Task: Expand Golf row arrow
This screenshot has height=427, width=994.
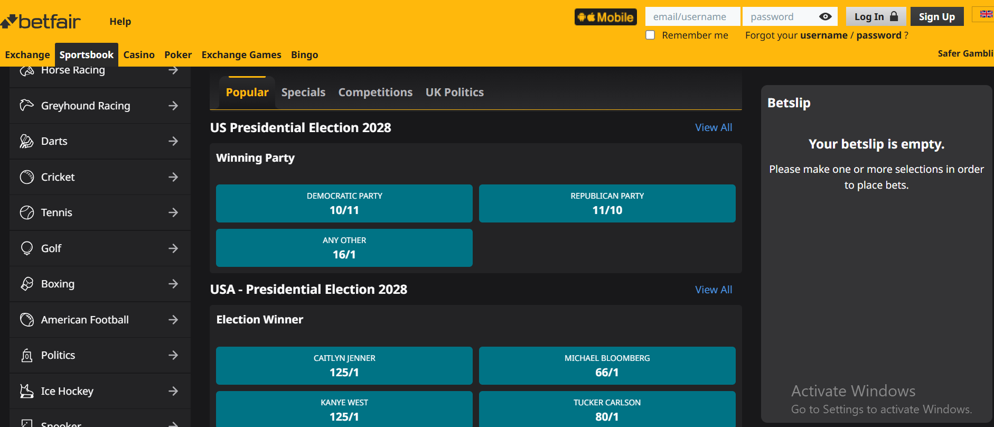Action: 173,248
